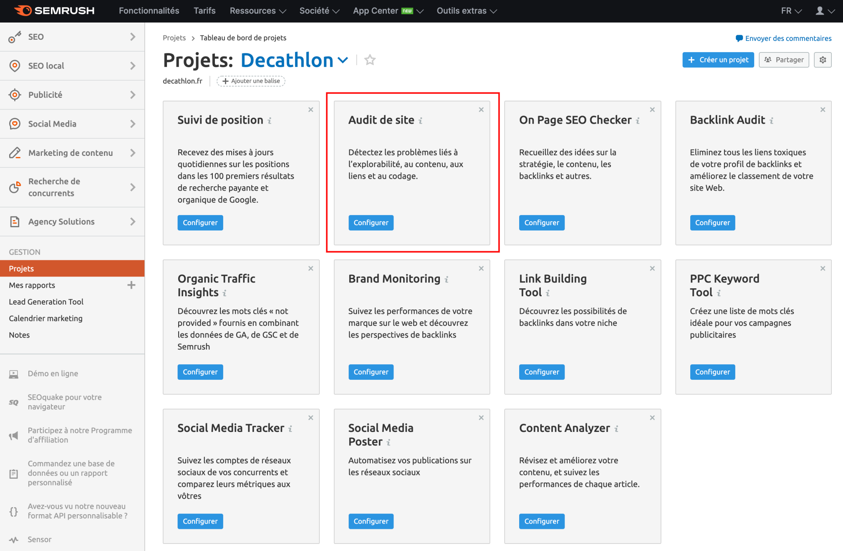Open Agency Solutions via its document icon

point(15,221)
